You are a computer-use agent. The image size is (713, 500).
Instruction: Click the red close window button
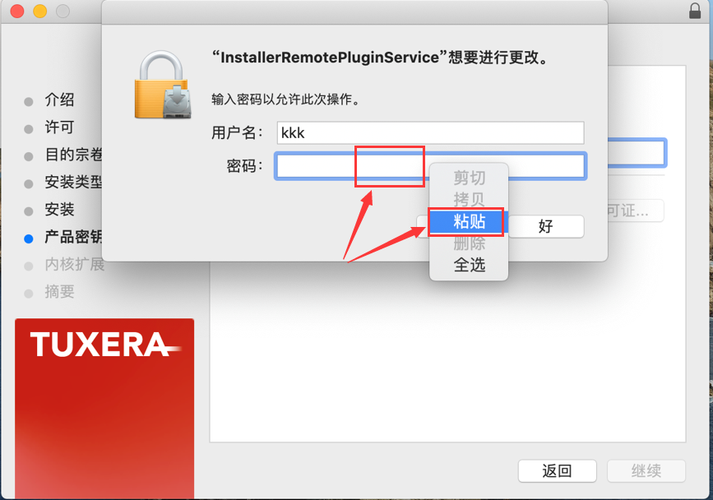[17, 11]
